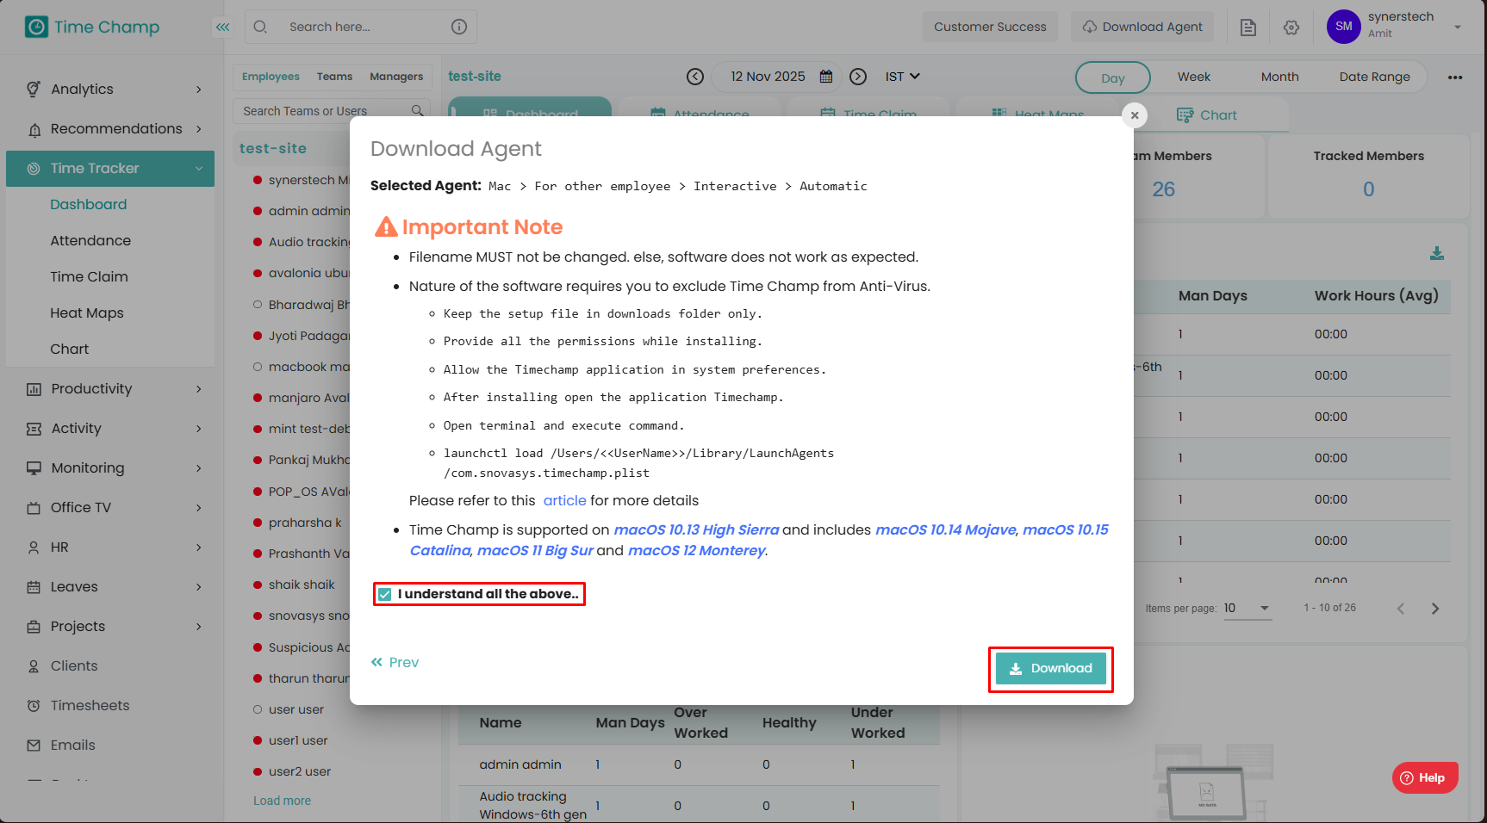Open calendar date picker icon
The image size is (1487, 823).
826,77
